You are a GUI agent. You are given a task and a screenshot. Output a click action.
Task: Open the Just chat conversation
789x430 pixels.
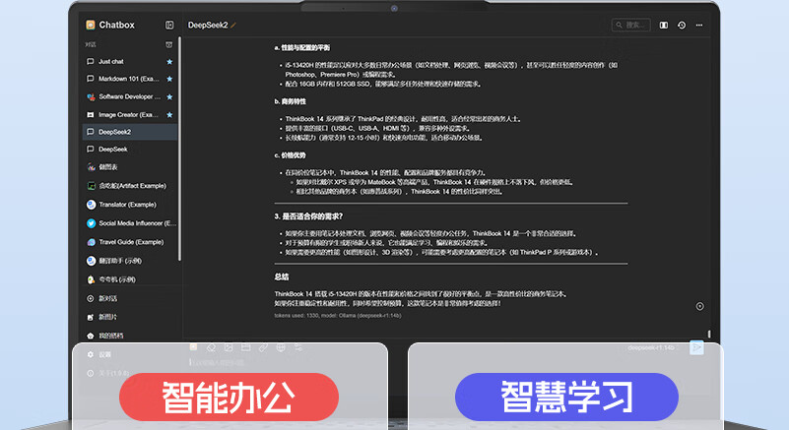130,61
